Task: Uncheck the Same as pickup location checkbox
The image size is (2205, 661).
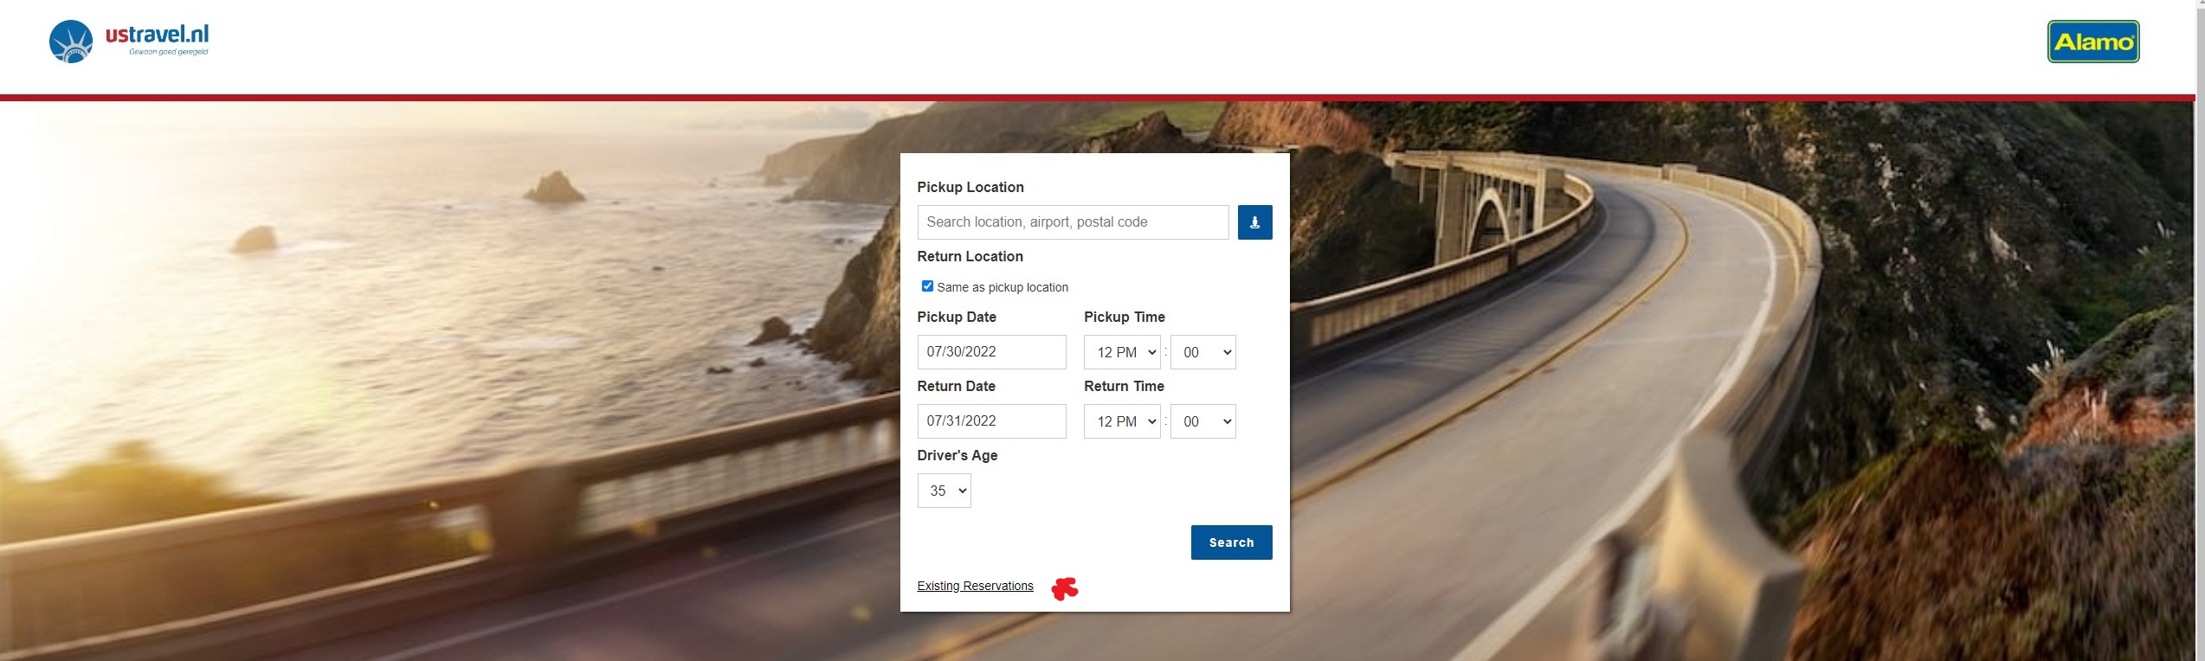Action: [x=927, y=286]
